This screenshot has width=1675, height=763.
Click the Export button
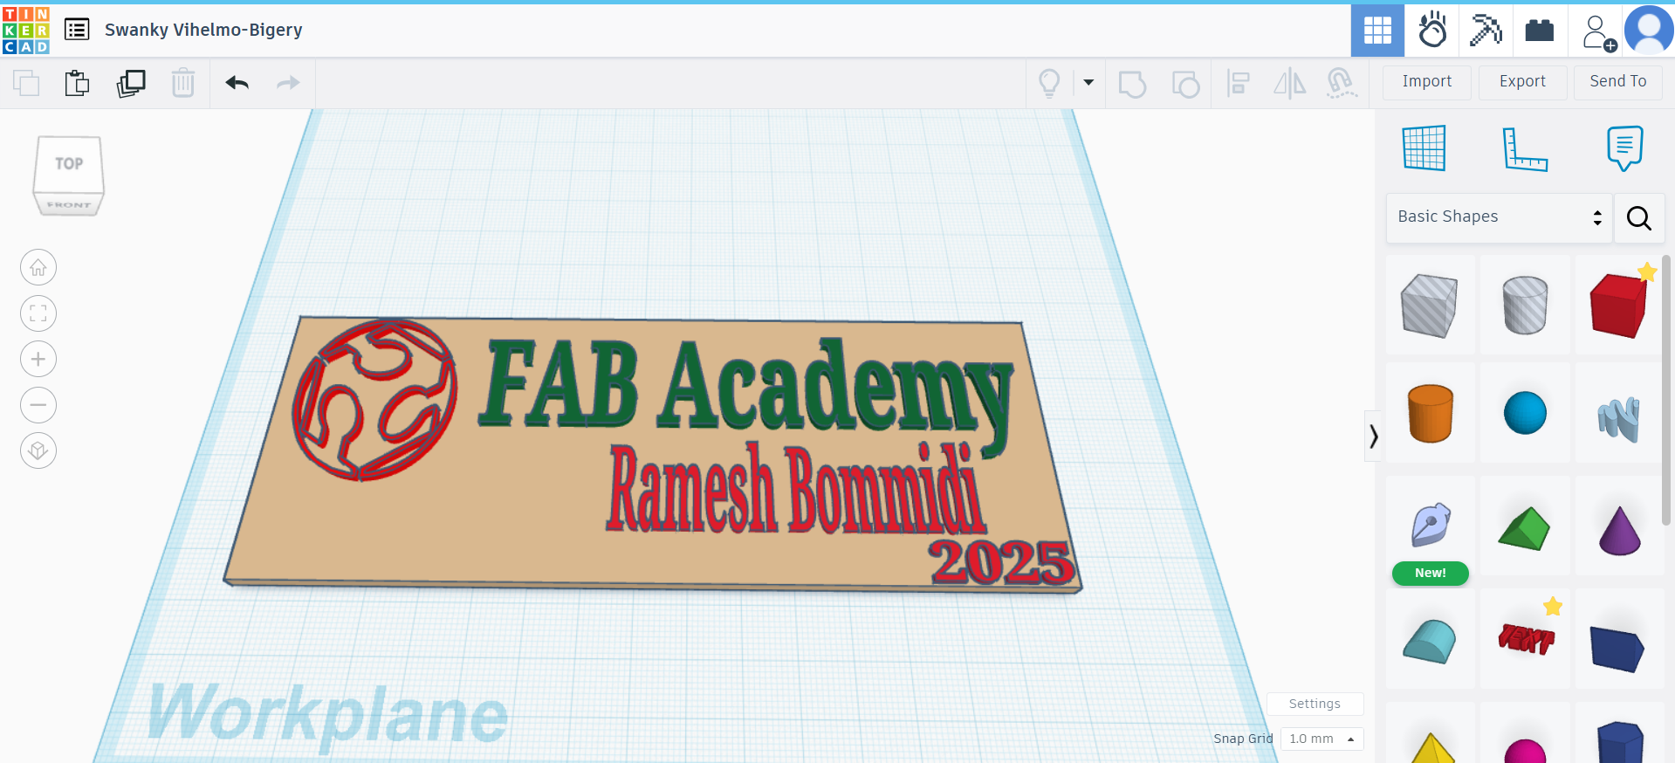[1522, 82]
